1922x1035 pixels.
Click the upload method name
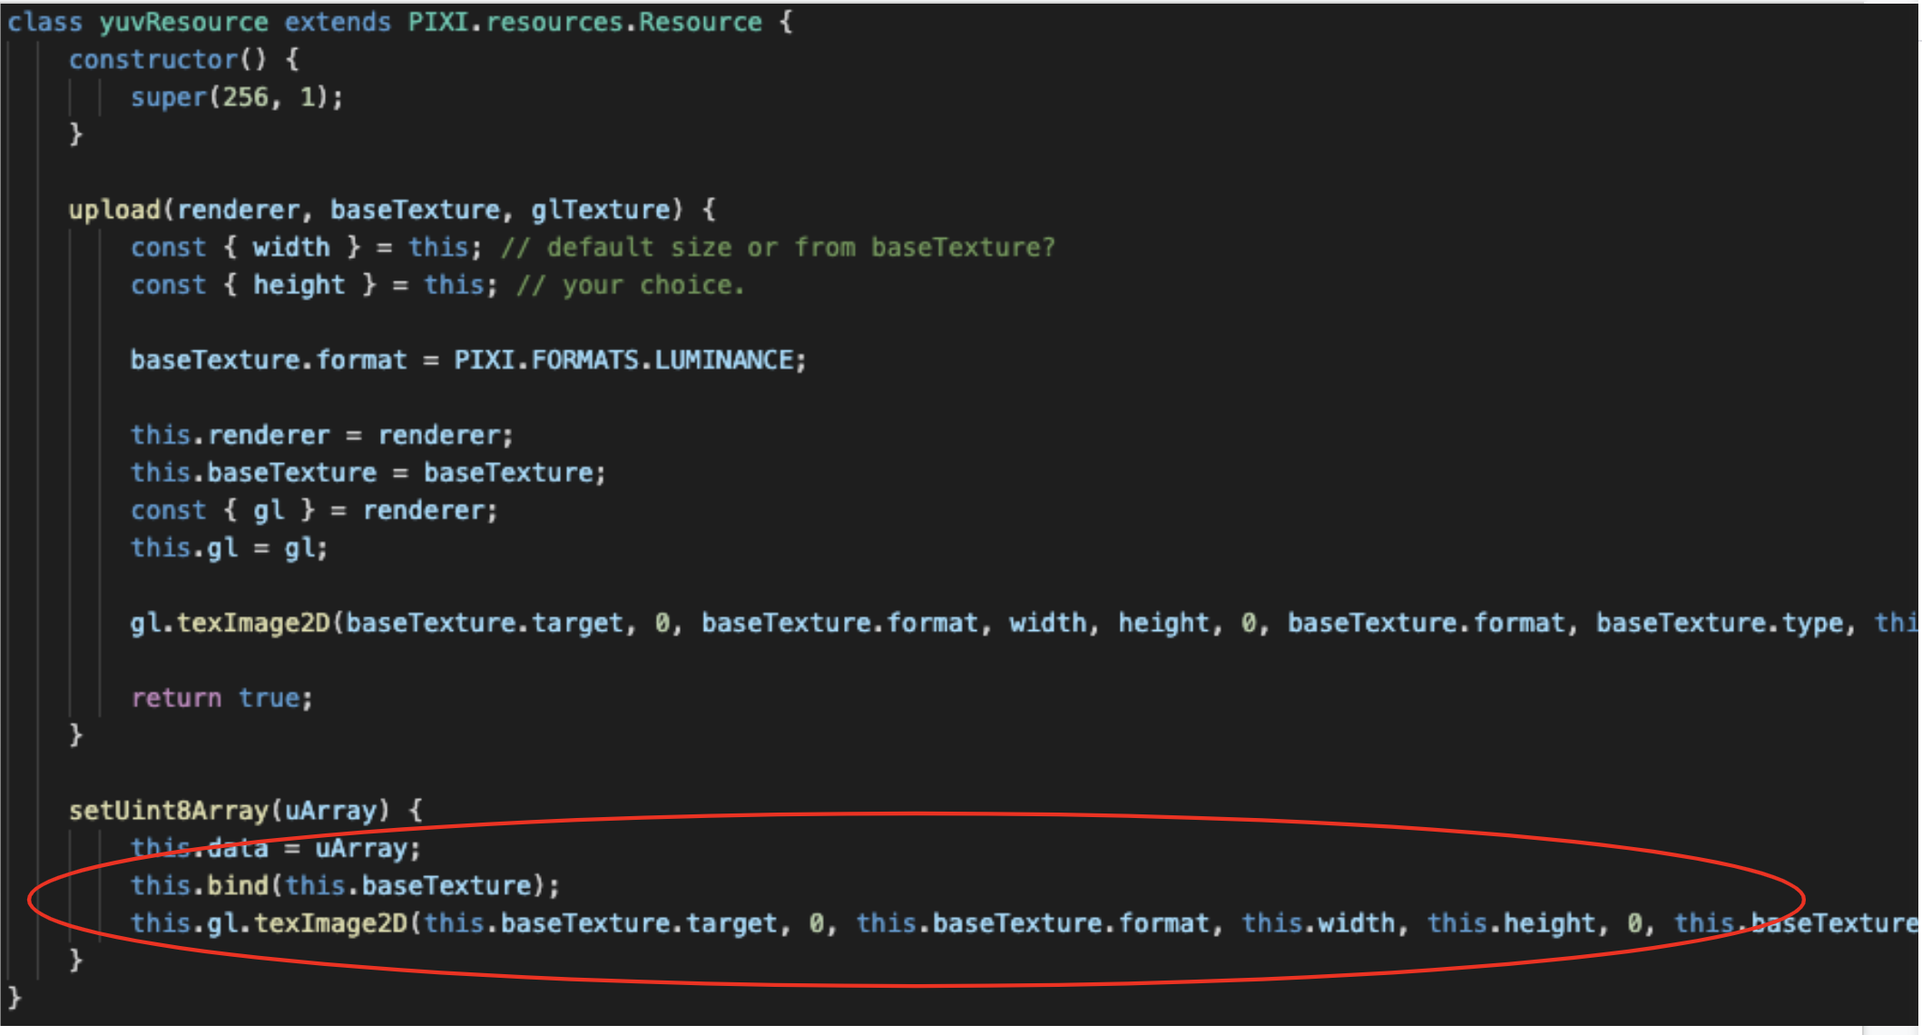pos(114,210)
